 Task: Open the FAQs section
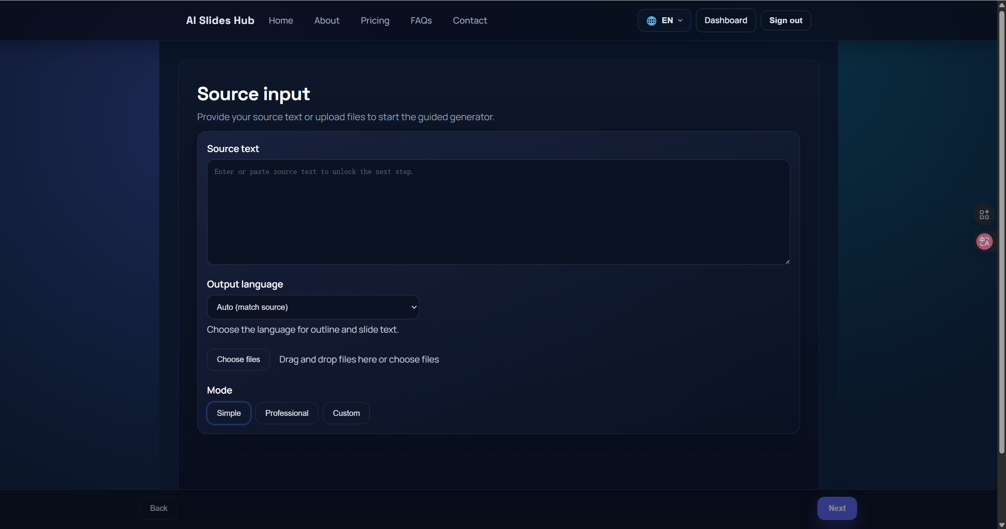point(420,20)
